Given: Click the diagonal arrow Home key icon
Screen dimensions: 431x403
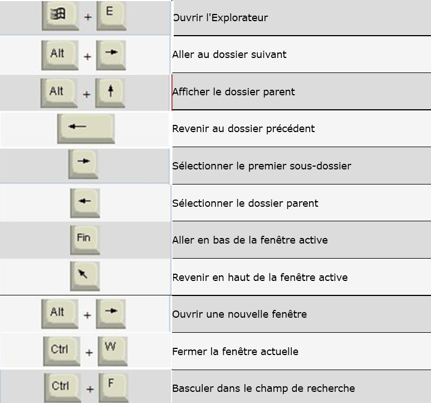Looking at the screenshot, I should tap(85, 276).
